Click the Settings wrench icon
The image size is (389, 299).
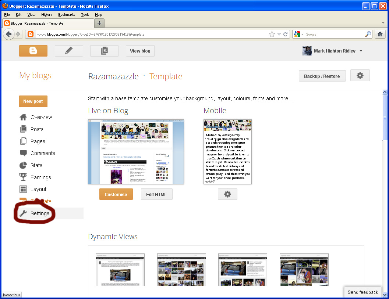coord(23,213)
